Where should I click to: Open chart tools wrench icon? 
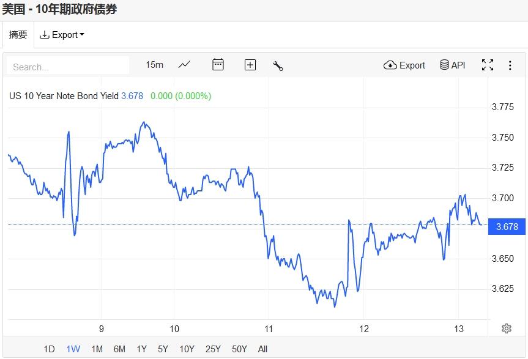278,65
